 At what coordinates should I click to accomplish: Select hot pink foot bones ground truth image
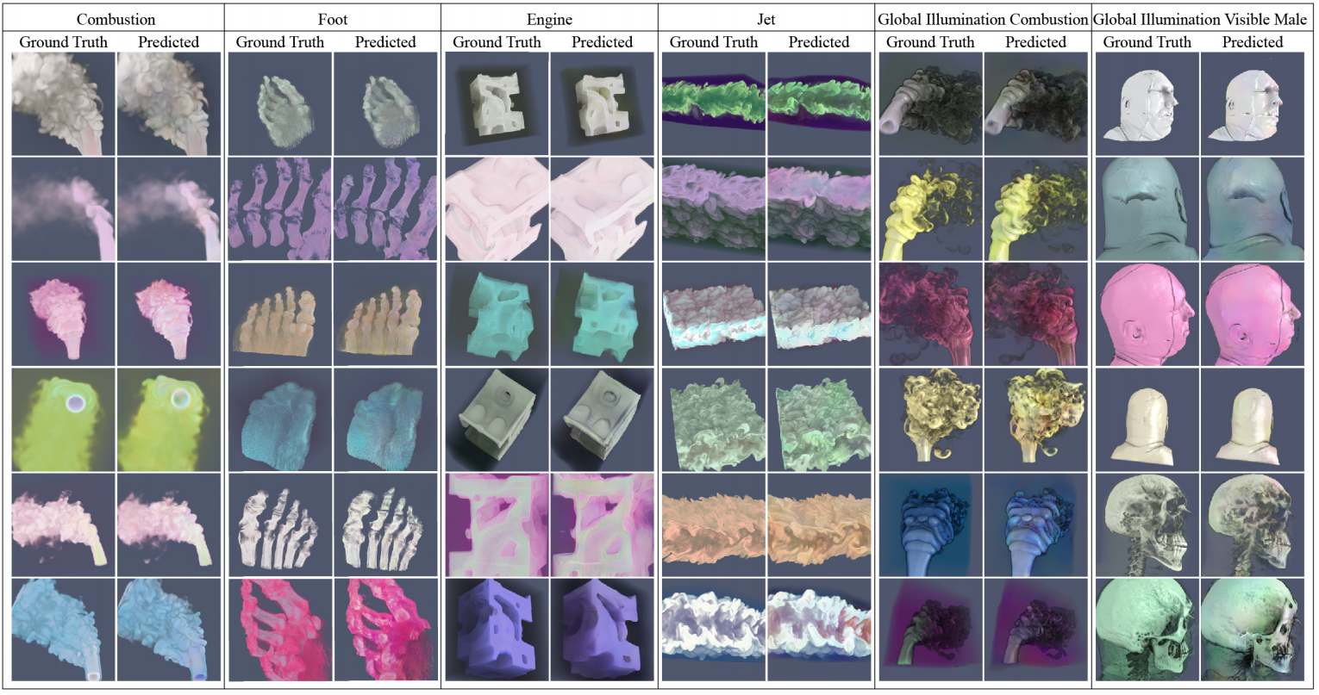tap(280, 631)
